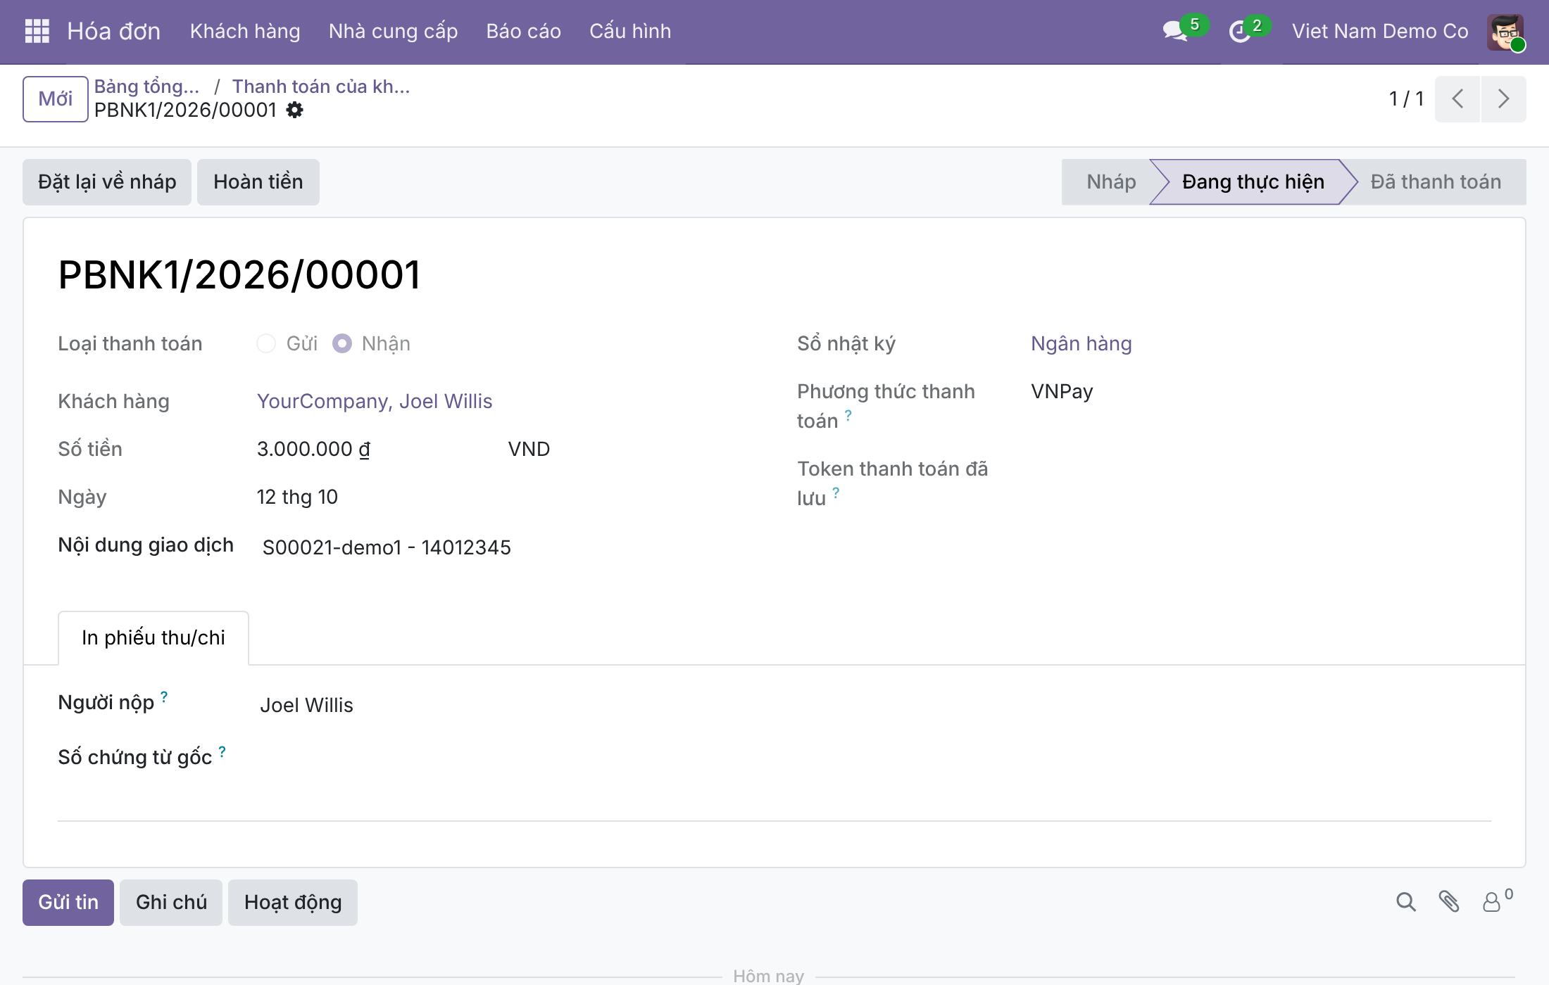Screen dimensions: 1549x985
Task: Click help mark beside Token thanh toán đã lưu
Action: pos(836,493)
